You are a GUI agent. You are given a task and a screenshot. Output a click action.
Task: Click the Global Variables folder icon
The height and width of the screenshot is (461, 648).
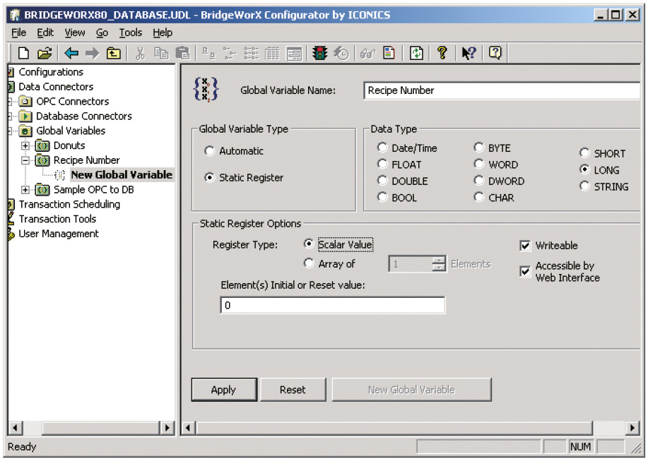coord(25,131)
